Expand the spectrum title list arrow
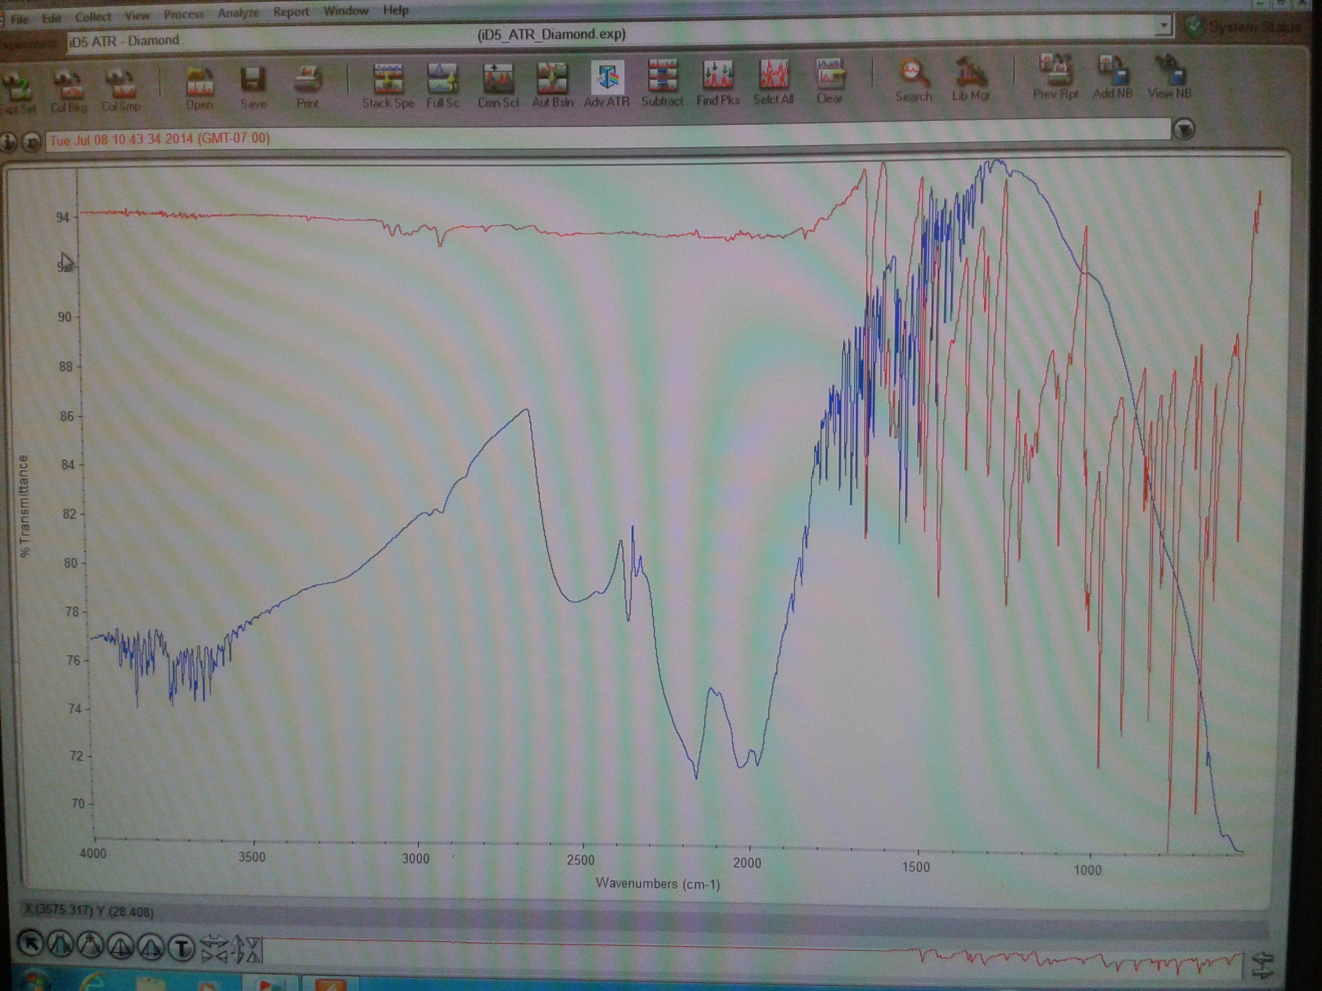 1184,129
